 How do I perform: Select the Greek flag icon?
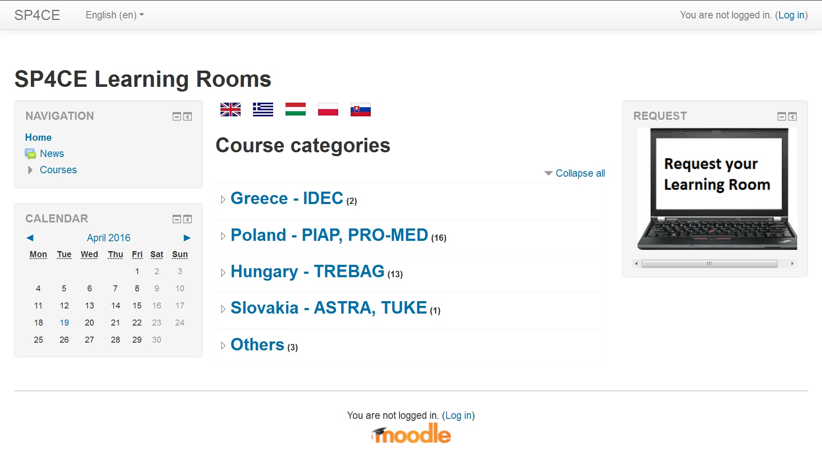[263, 110]
